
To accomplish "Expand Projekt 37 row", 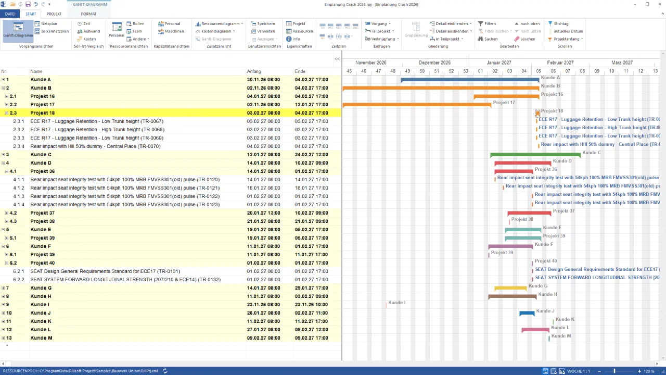I will (7, 213).
